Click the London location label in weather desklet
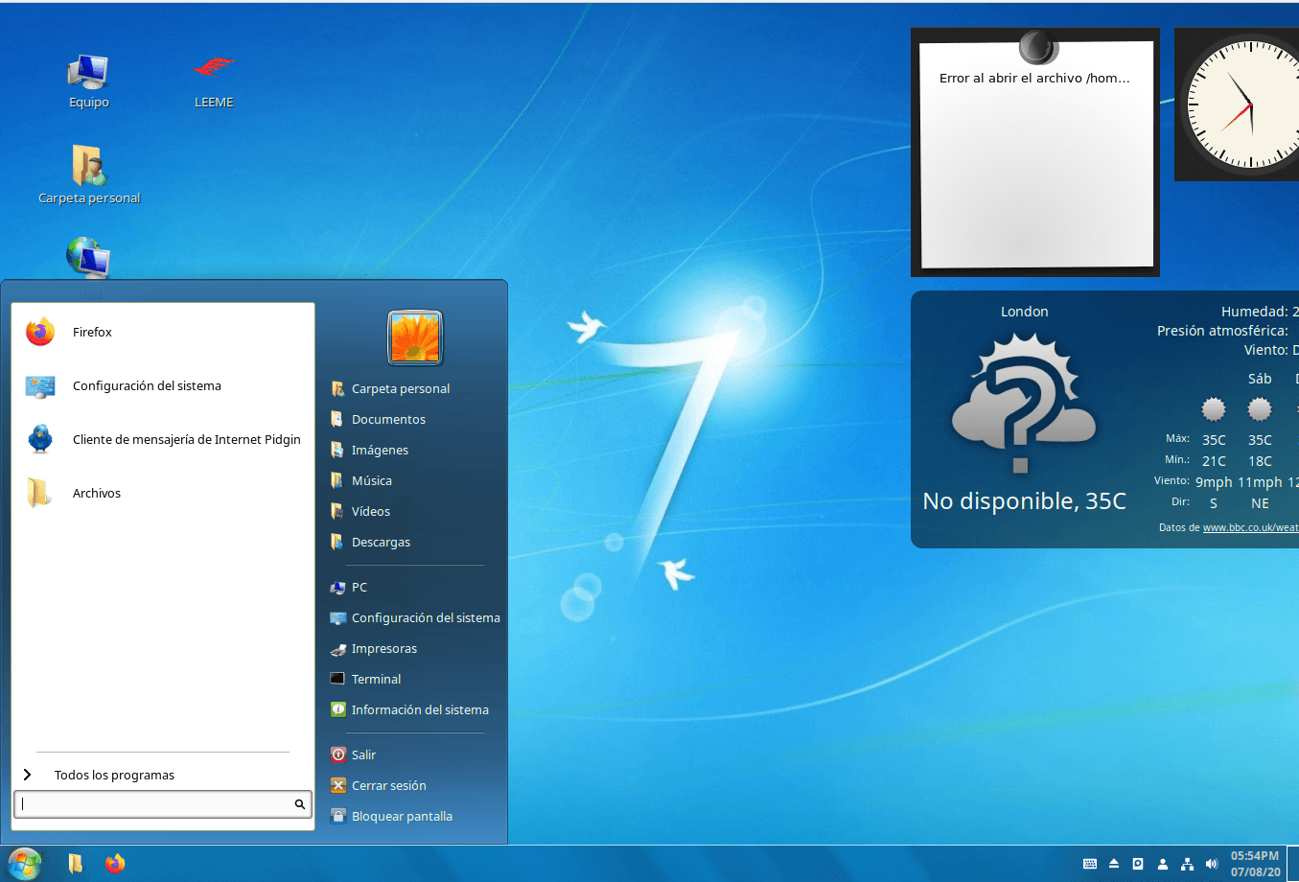The image size is (1299, 882). (1024, 312)
